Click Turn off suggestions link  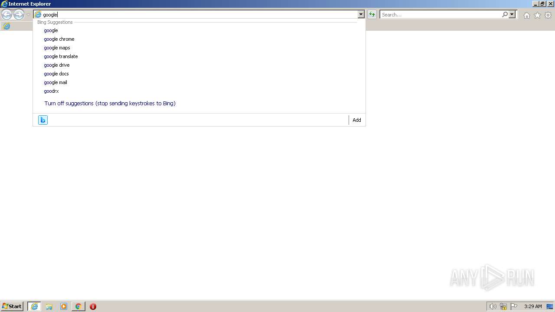tap(110, 104)
